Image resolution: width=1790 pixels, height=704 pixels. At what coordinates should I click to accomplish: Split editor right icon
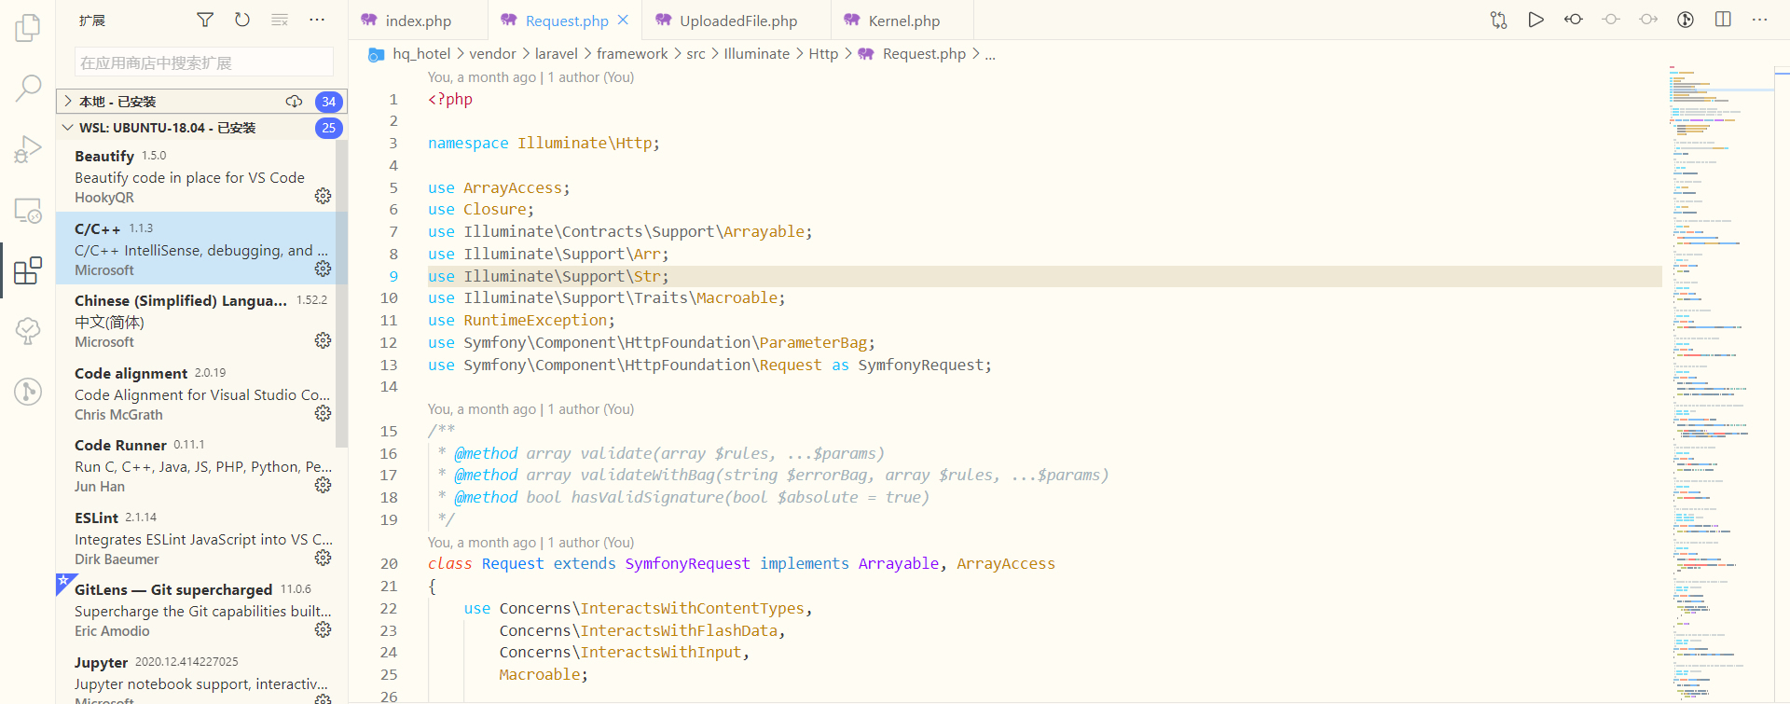[x=1723, y=20]
